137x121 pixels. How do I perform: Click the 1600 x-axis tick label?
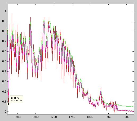pyautogui.click(x=17, y=117)
